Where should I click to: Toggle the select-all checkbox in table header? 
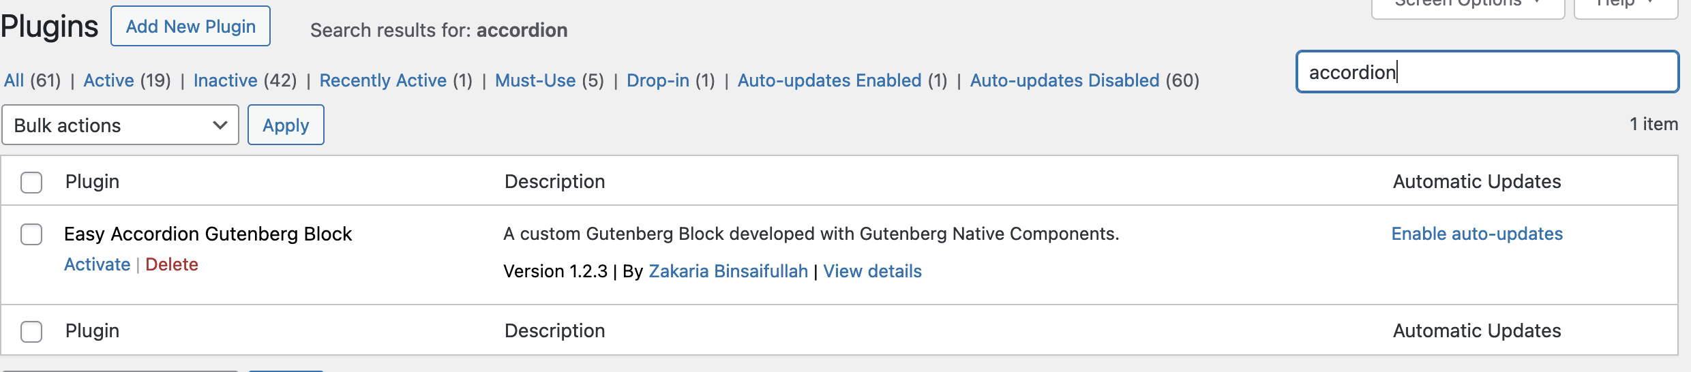click(31, 182)
